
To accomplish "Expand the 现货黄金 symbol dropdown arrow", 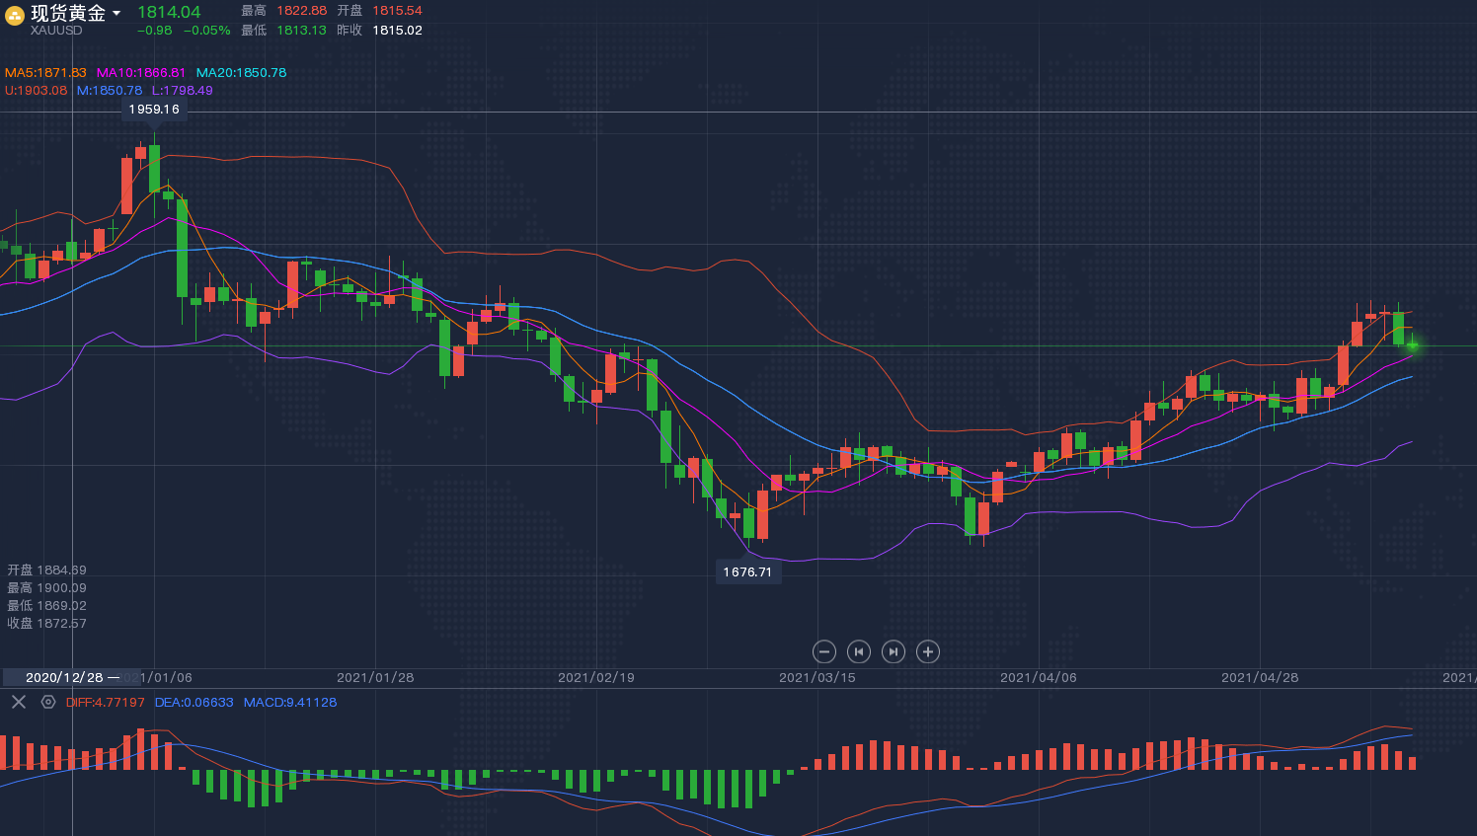I will [x=117, y=14].
